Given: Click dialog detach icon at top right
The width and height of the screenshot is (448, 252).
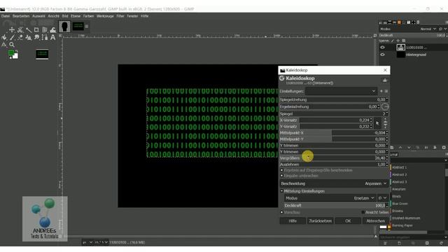Looking at the screenshot, I should click(385, 80).
